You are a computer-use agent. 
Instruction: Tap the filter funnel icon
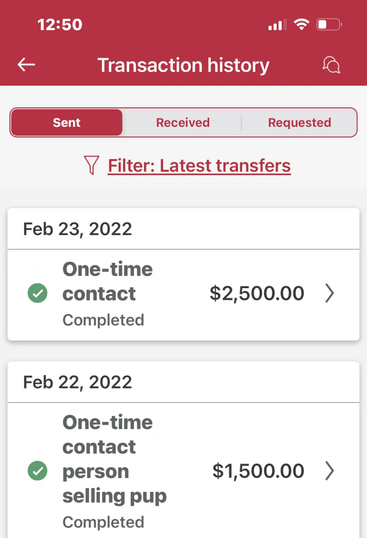coord(91,165)
